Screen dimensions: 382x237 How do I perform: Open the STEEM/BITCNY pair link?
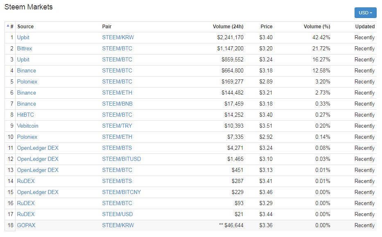tap(121, 192)
